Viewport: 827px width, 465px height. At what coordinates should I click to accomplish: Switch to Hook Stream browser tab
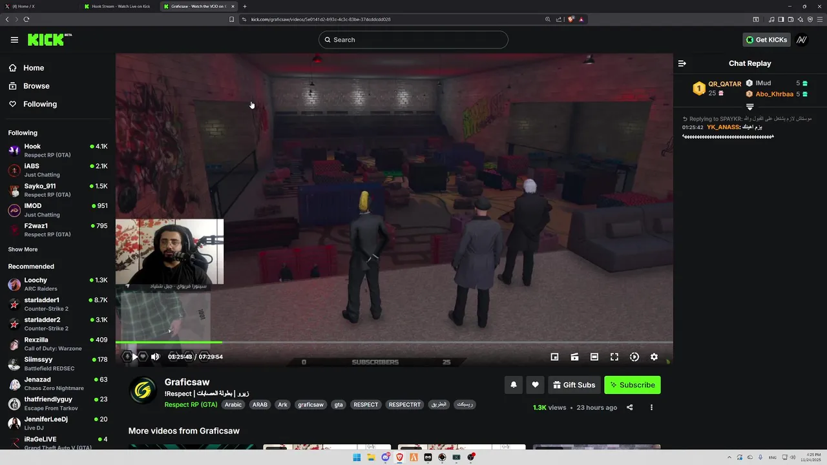click(x=118, y=6)
